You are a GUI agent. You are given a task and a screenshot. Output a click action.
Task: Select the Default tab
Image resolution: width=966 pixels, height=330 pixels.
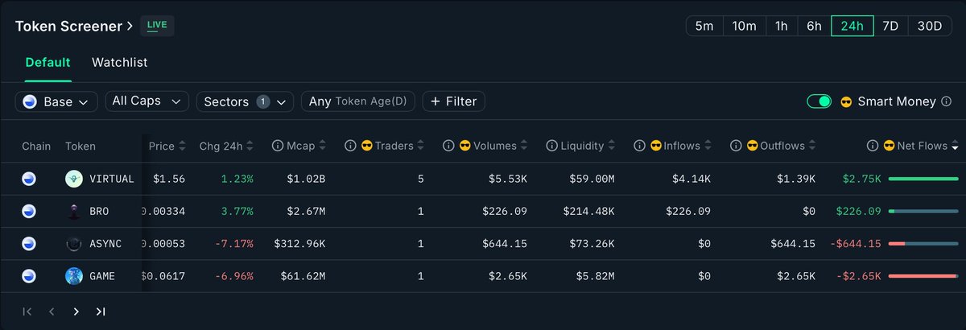(x=47, y=62)
